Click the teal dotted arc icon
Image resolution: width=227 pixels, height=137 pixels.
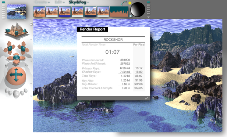click(x=124, y=3)
